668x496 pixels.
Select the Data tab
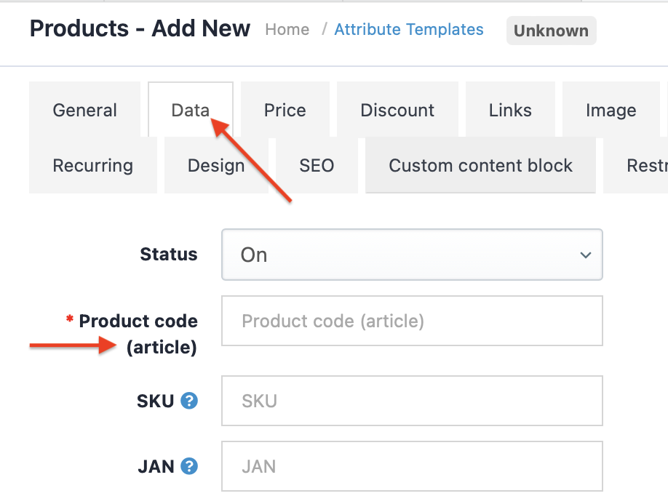coord(191,111)
